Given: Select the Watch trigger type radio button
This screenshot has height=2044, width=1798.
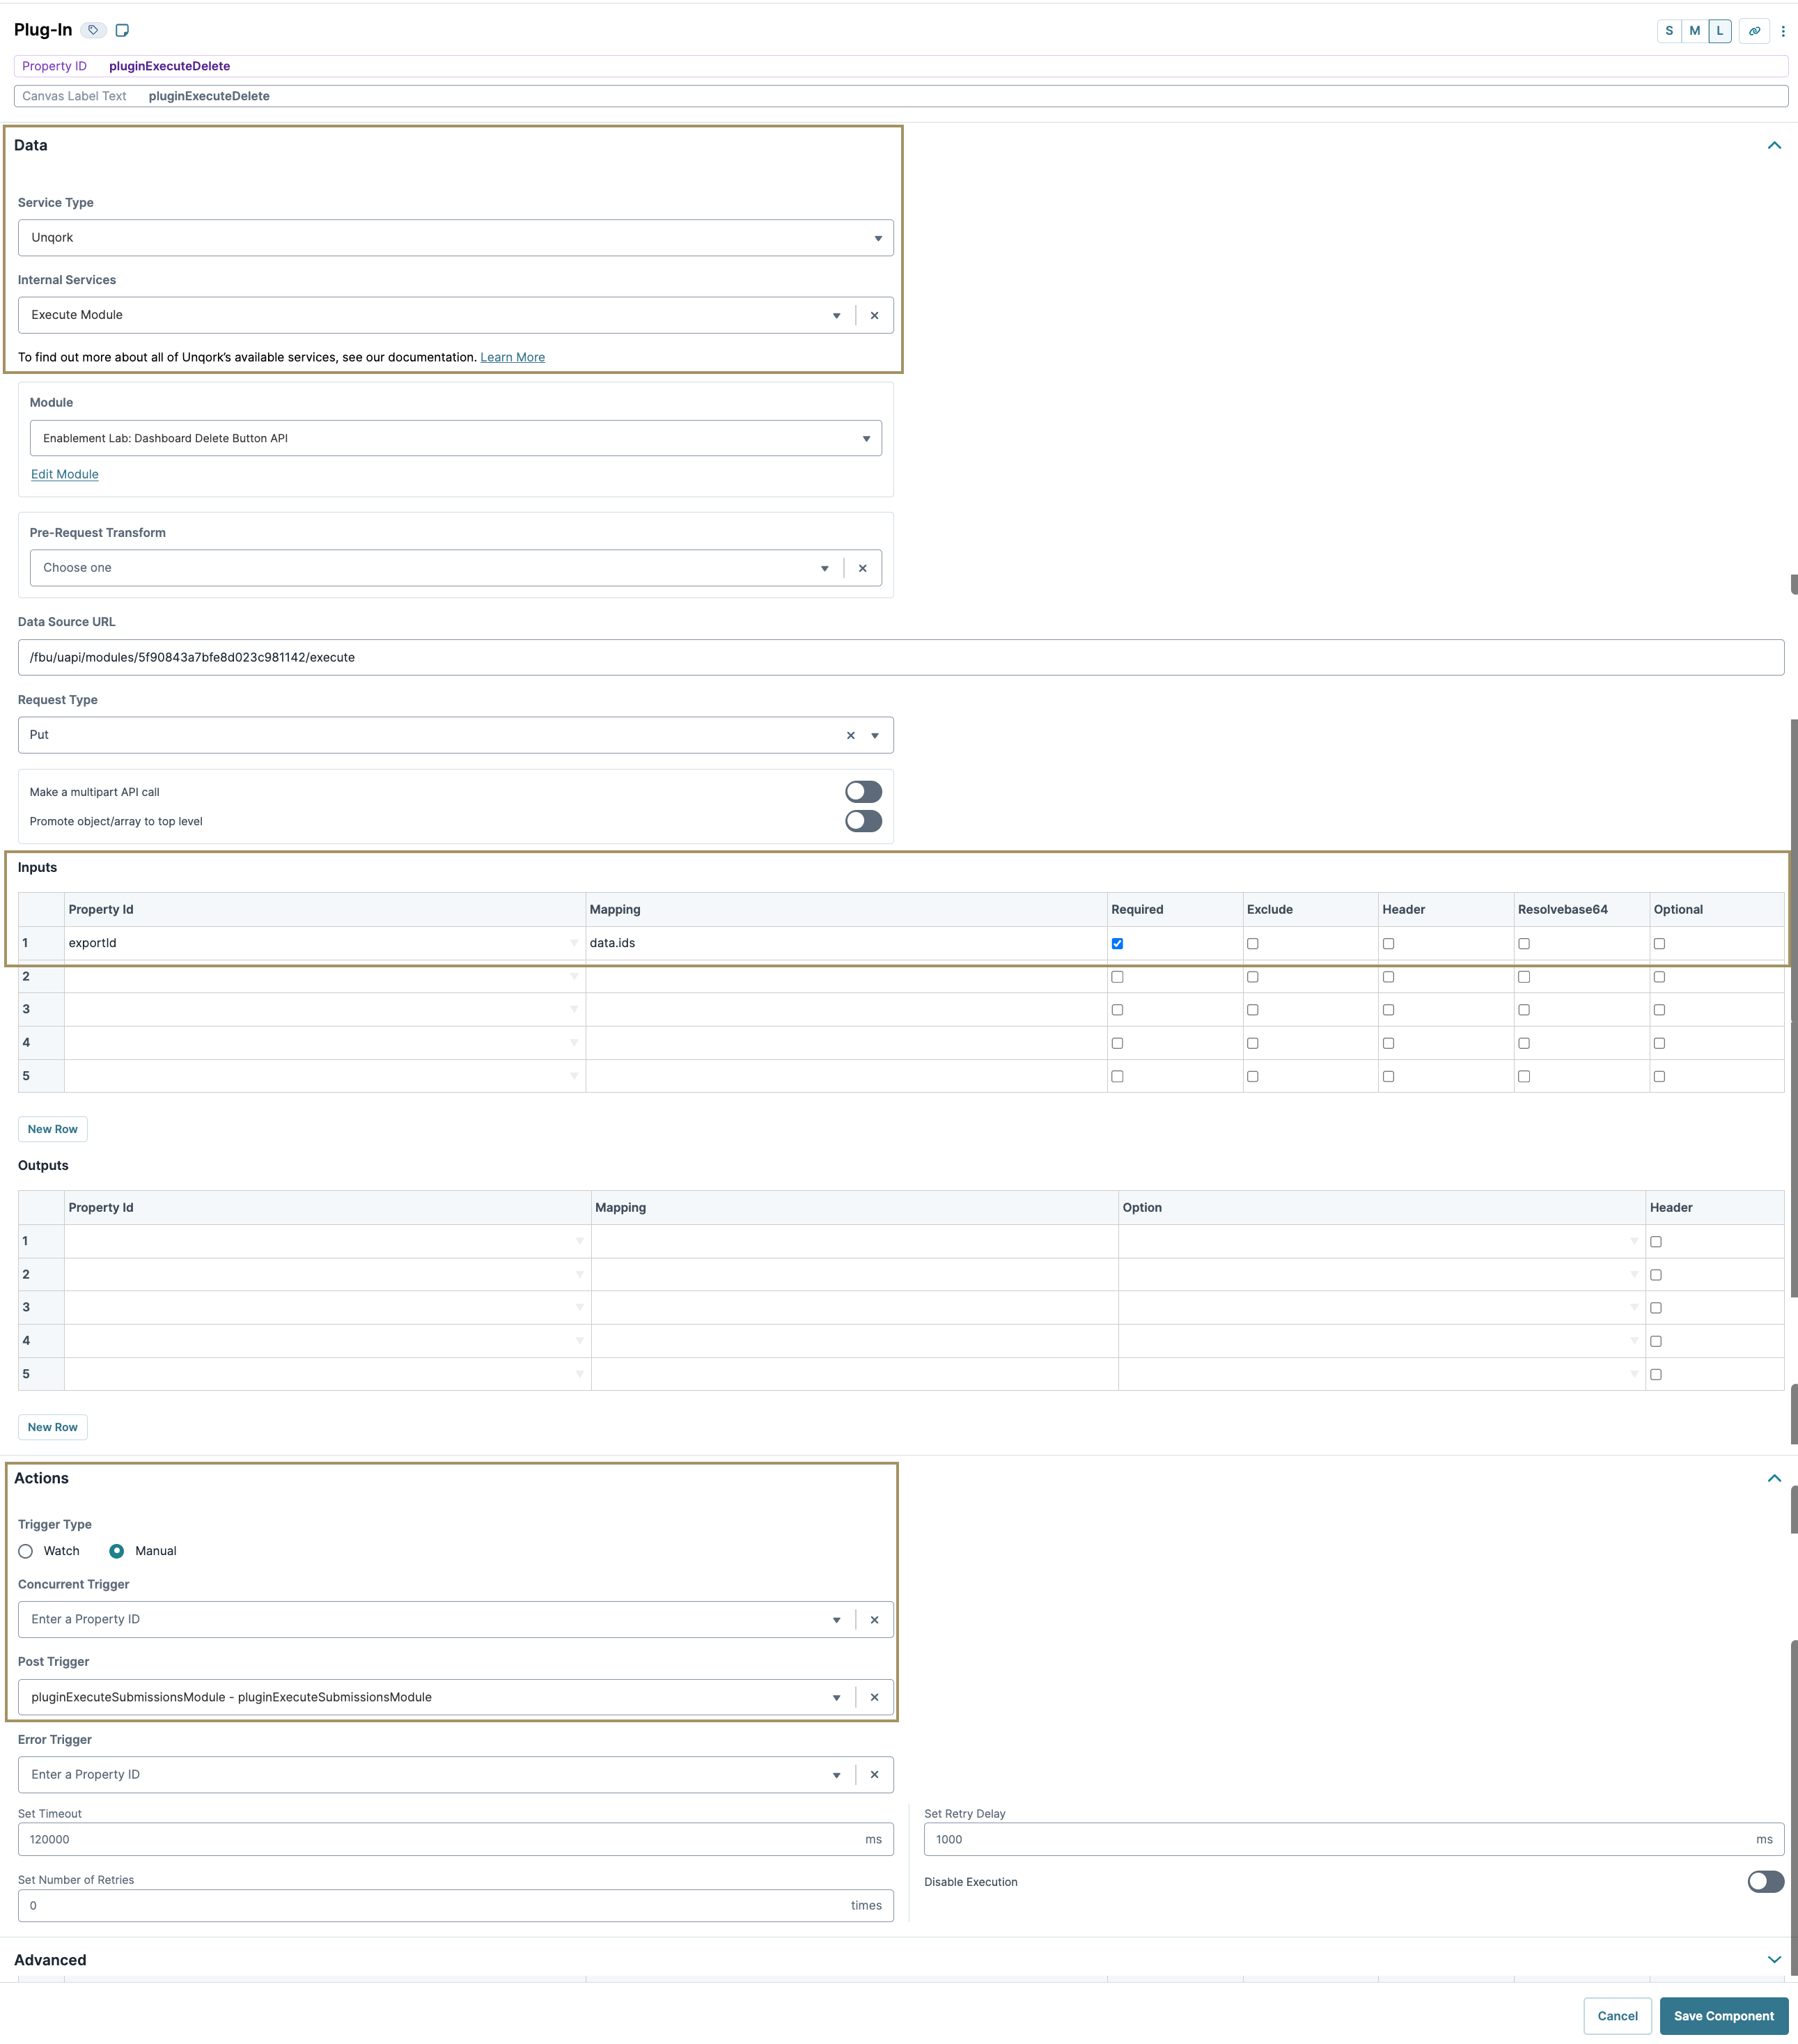Looking at the screenshot, I should [25, 1551].
